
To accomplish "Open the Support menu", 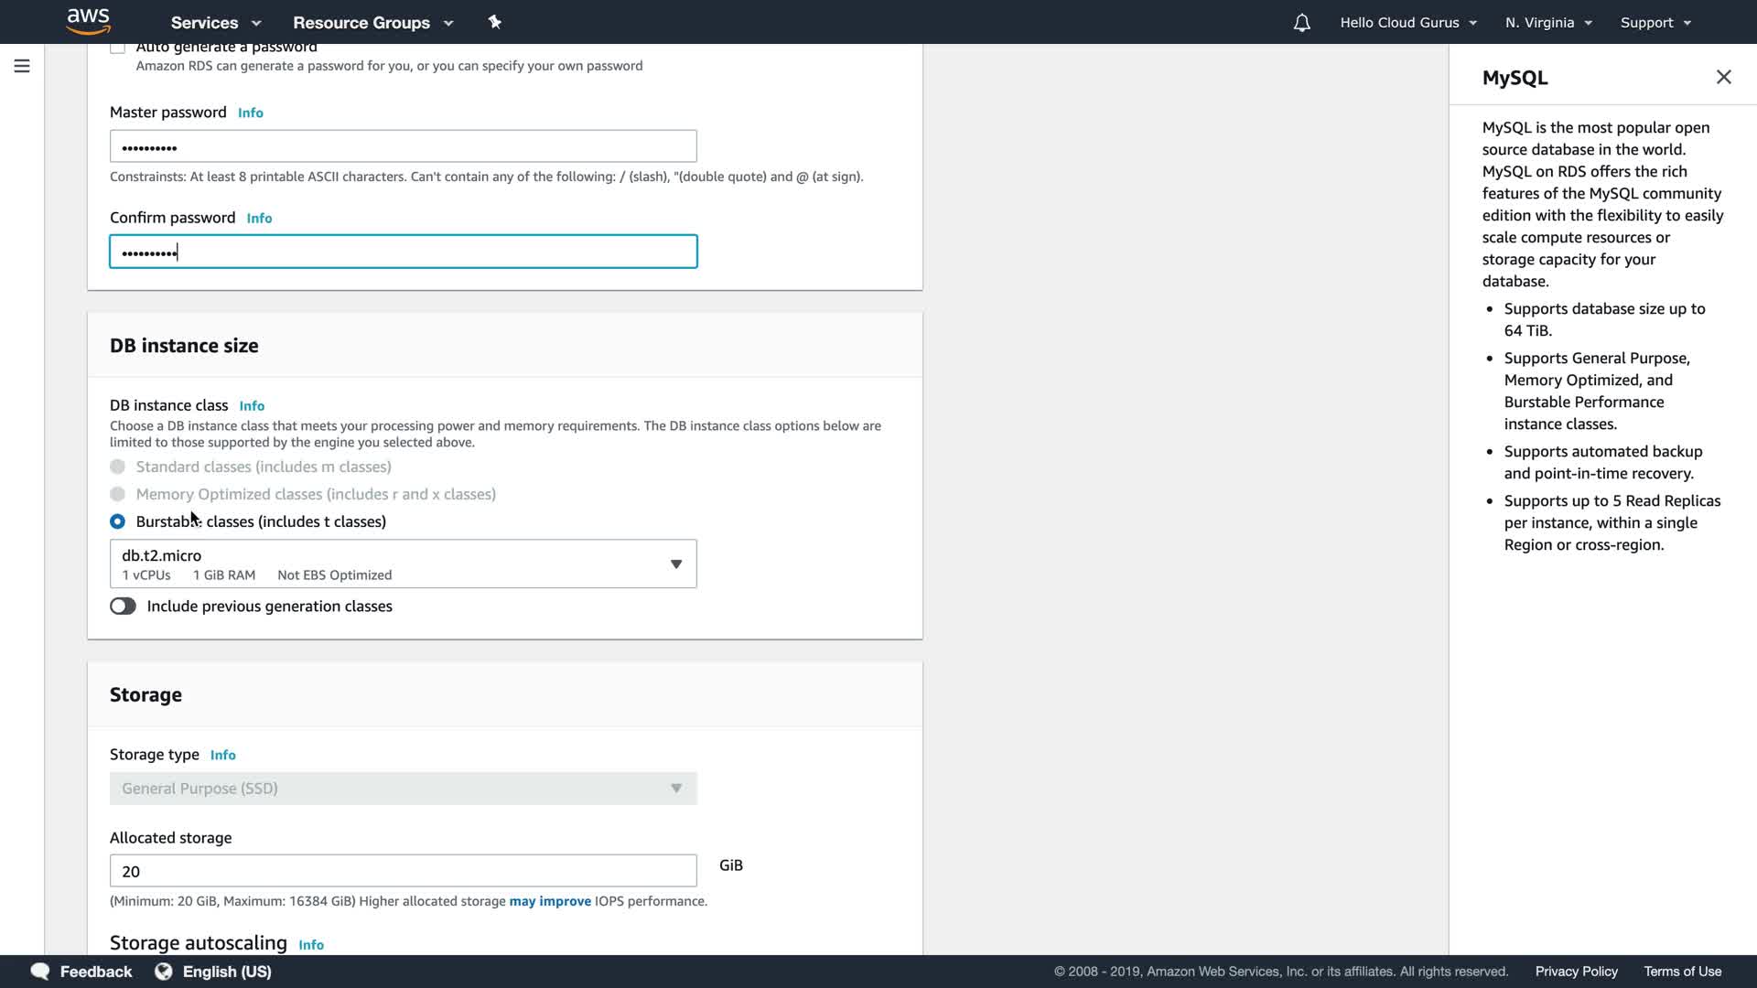I will tap(1655, 23).
